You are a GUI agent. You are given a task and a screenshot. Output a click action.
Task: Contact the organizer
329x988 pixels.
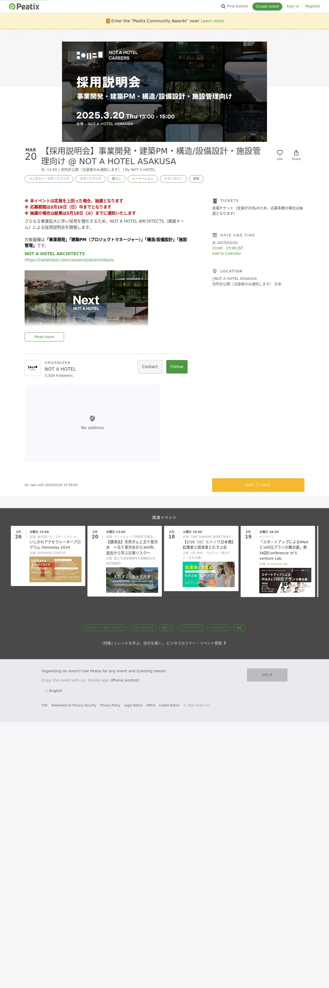tap(150, 367)
